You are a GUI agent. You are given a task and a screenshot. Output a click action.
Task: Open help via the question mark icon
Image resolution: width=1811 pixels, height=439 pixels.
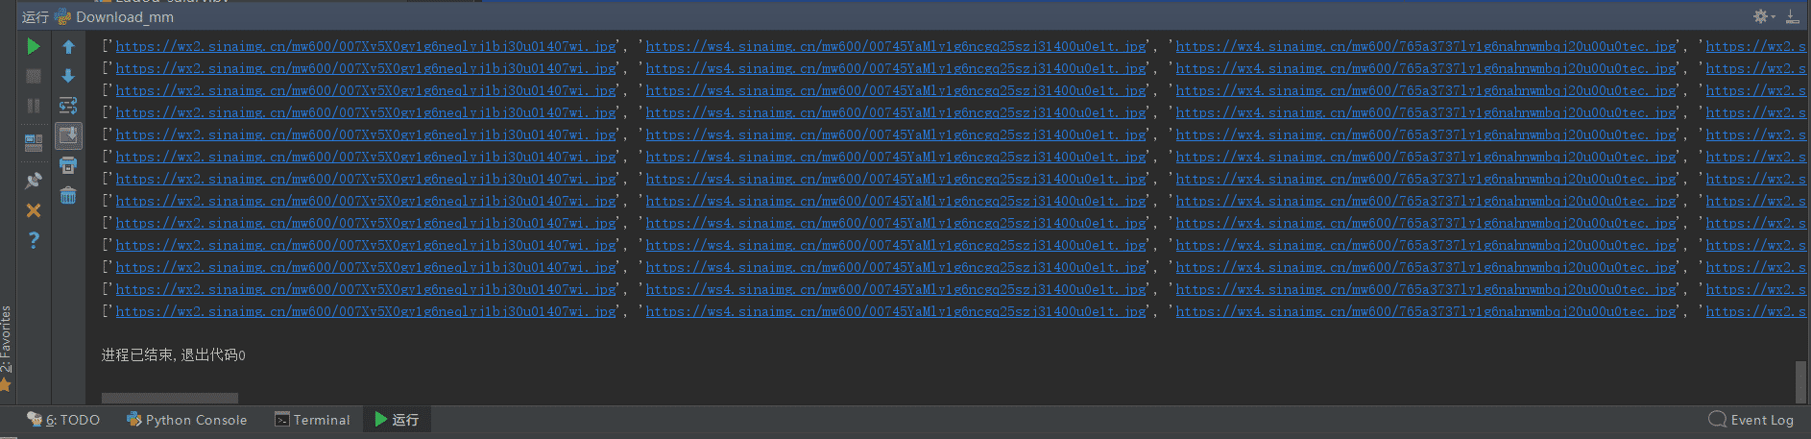click(34, 240)
